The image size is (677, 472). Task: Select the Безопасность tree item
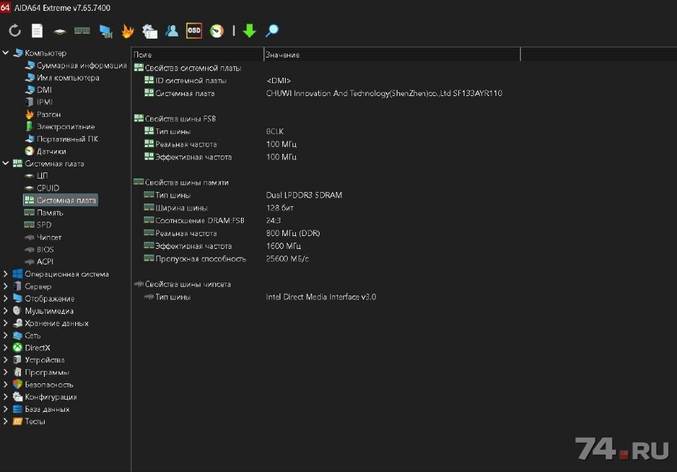pyautogui.click(x=49, y=384)
